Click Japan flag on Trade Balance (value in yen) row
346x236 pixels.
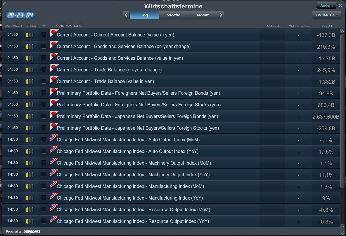[54, 80]
